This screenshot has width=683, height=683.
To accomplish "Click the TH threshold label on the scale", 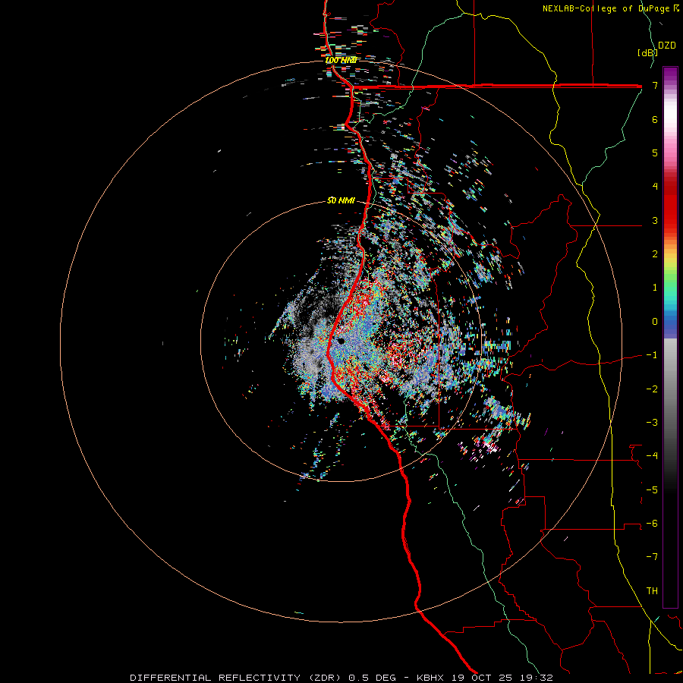I will pyautogui.click(x=652, y=591).
